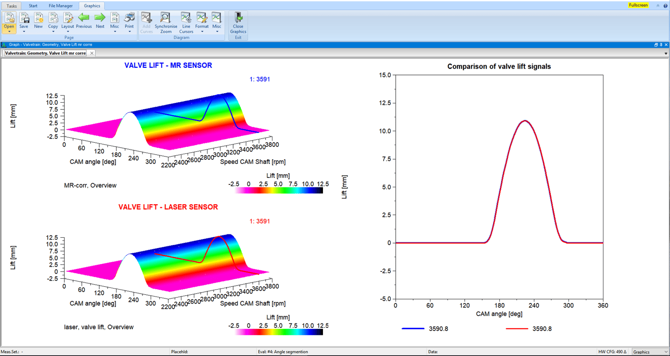
Task: Close the Valvetrain Geometry document tab
Action: point(92,53)
